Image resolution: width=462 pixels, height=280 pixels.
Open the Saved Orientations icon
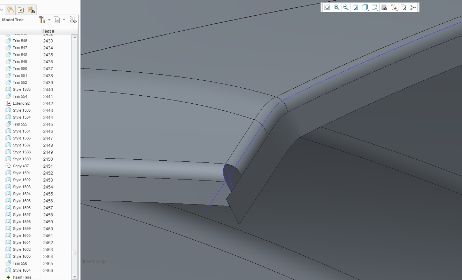(x=375, y=8)
